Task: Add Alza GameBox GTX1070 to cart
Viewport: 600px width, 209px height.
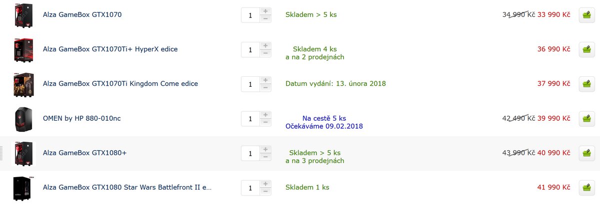Action: [586, 15]
